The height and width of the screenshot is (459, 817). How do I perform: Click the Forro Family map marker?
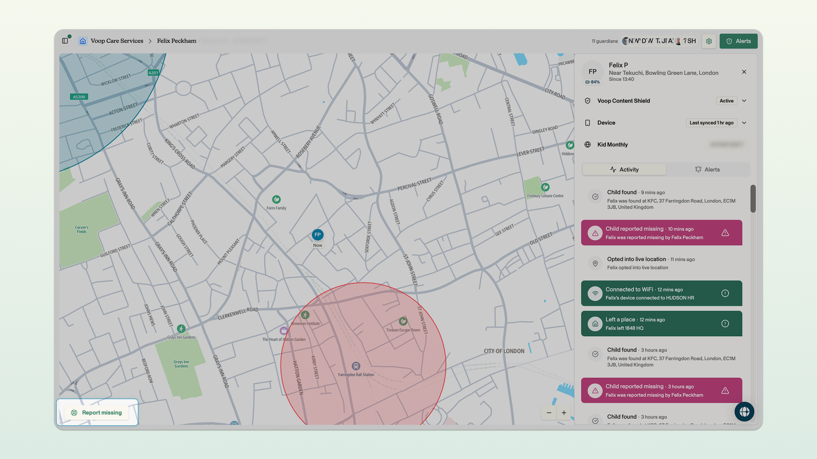tap(277, 199)
